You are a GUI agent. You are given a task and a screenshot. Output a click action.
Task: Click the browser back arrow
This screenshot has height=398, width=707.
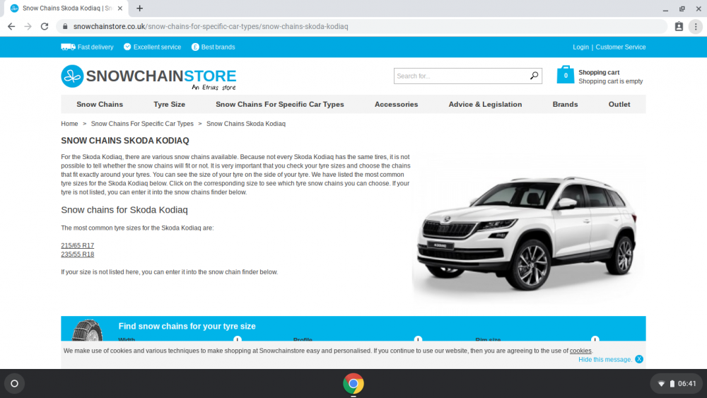click(x=11, y=27)
